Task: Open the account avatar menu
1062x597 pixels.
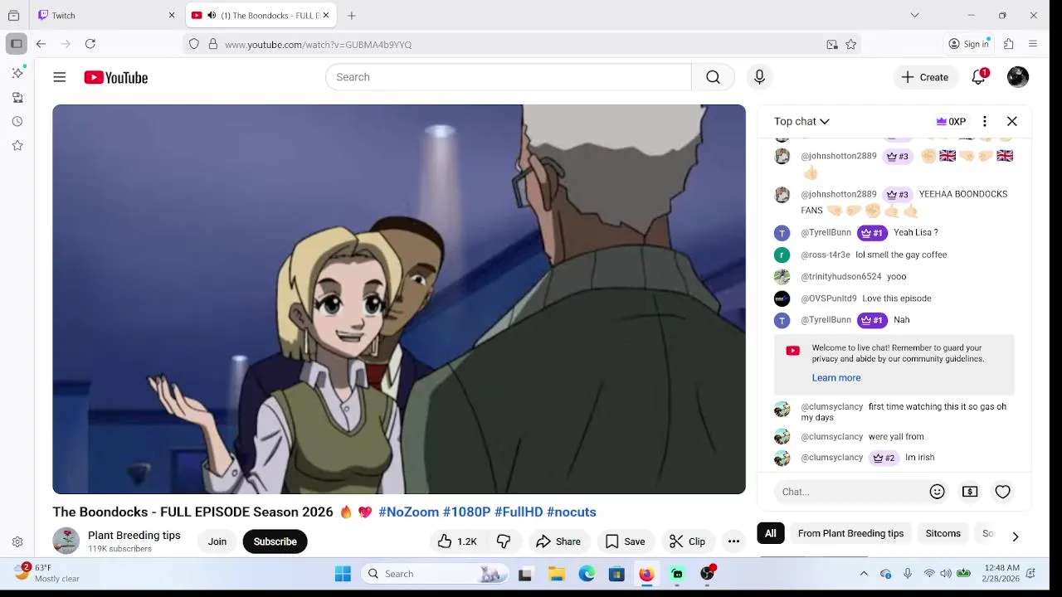Action: [1018, 77]
